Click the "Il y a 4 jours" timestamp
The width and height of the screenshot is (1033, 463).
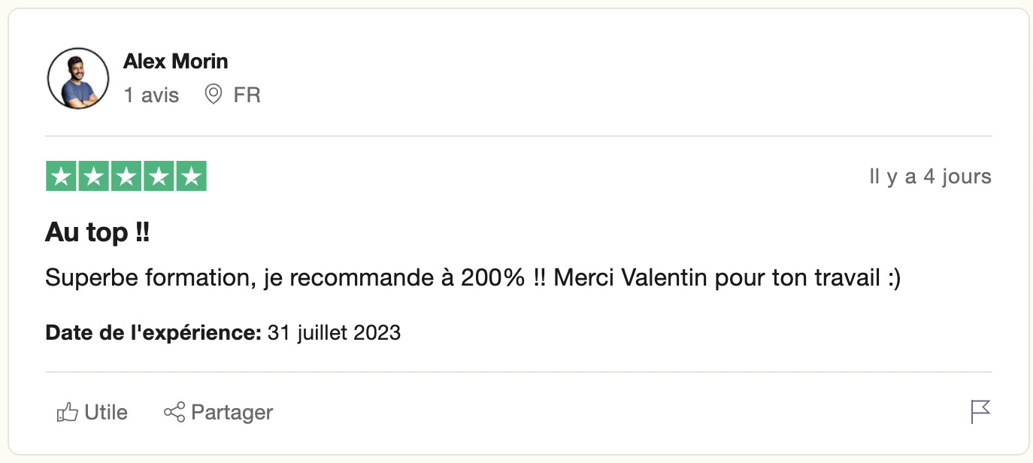pyautogui.click(x=930, y=177)
